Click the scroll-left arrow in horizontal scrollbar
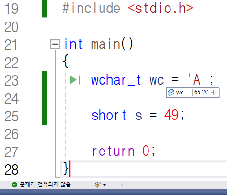The height and width of the screenshot is (195, 227). [x=122, y=185]
